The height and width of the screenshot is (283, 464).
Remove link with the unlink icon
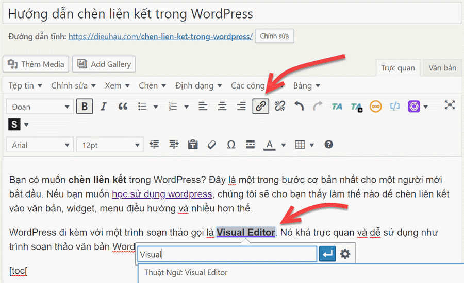pos(279,107)
